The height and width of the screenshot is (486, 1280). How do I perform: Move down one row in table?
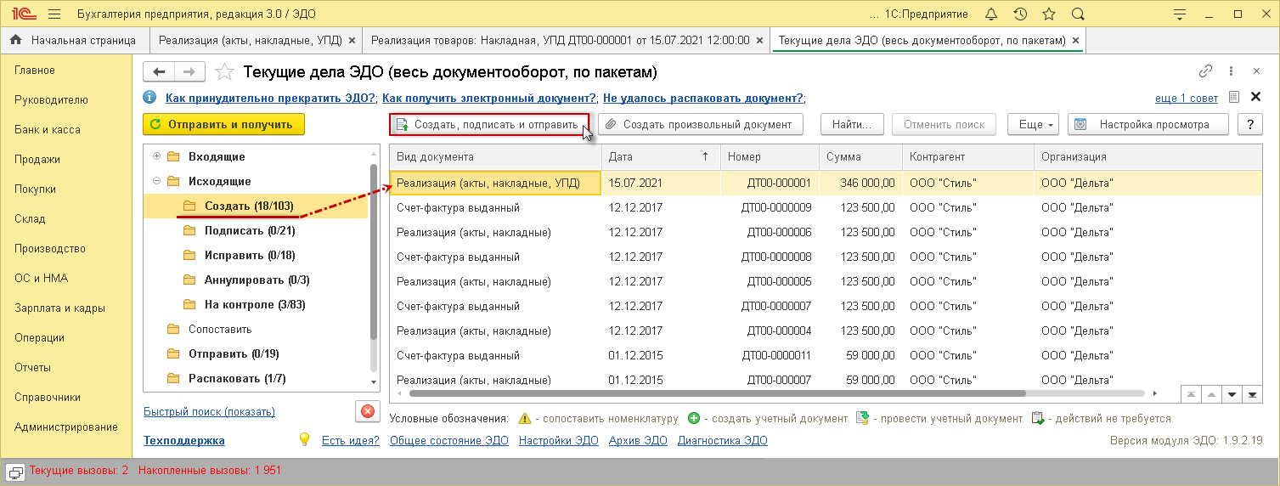click(1232, 394)
